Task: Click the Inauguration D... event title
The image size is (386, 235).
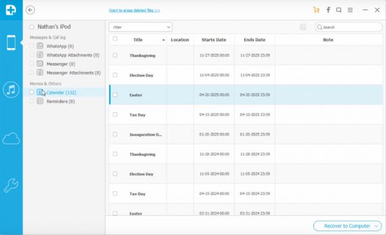Action: tap(146, 134)
